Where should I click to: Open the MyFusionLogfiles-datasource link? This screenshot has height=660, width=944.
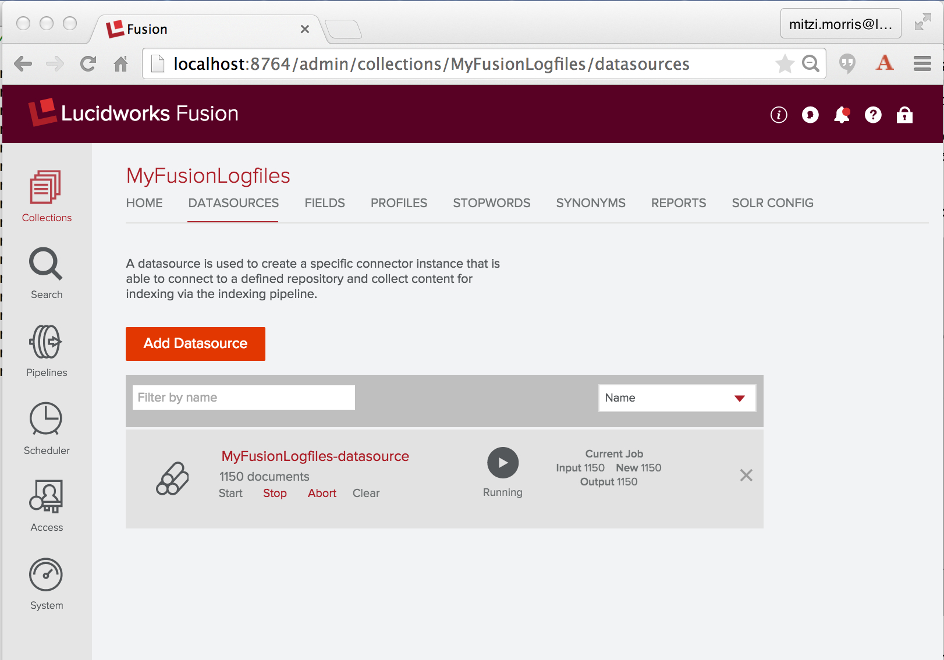(315, 456)
